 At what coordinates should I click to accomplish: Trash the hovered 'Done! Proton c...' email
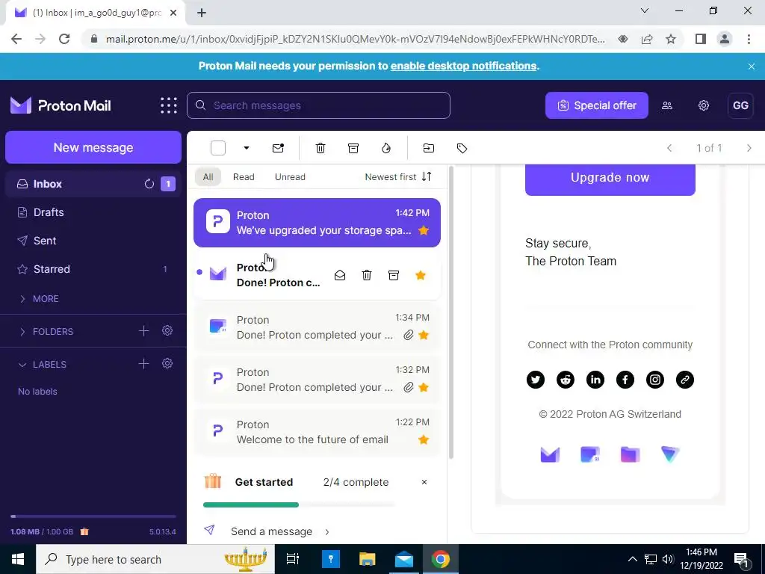coord(367,275)
